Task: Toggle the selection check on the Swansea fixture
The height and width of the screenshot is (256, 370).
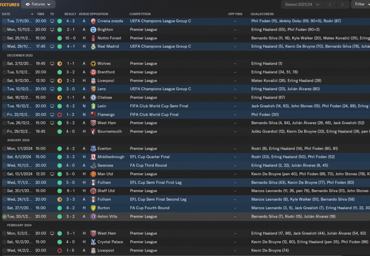Action: point(4,165)
